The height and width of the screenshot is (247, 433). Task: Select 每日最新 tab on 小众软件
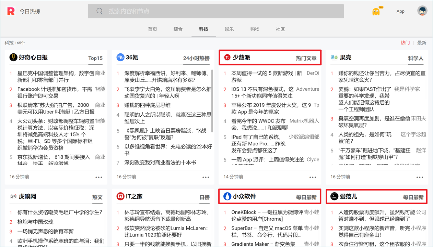click(306, 197)
